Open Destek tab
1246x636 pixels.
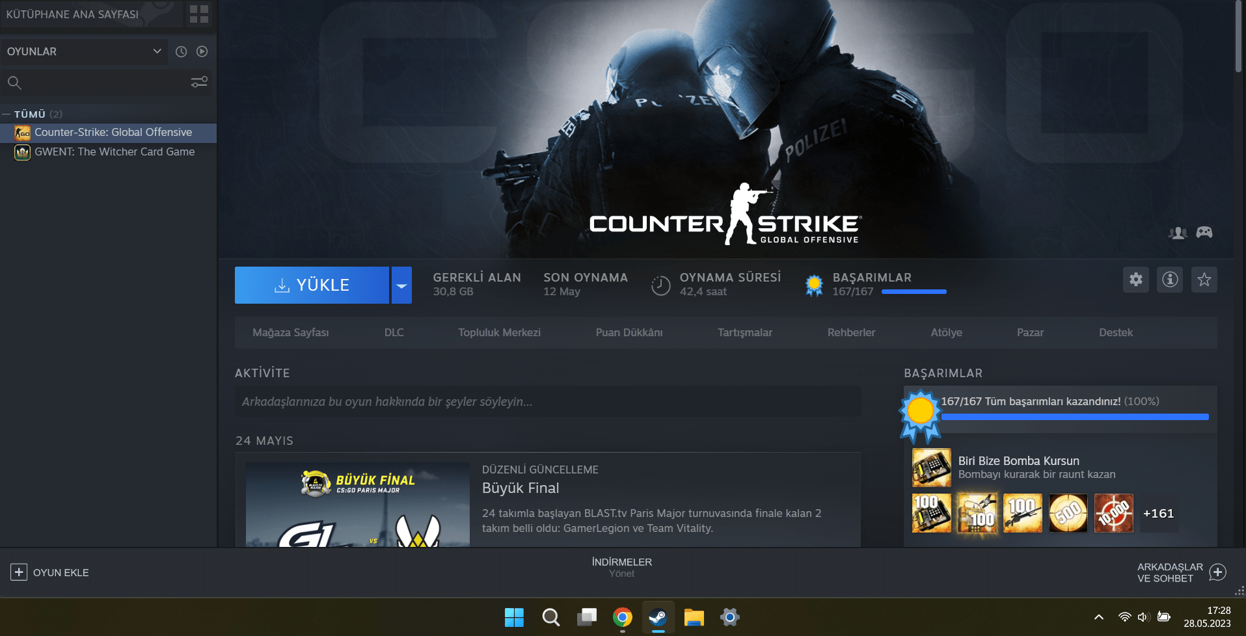pyautogui.click(x=1116, y=332)
